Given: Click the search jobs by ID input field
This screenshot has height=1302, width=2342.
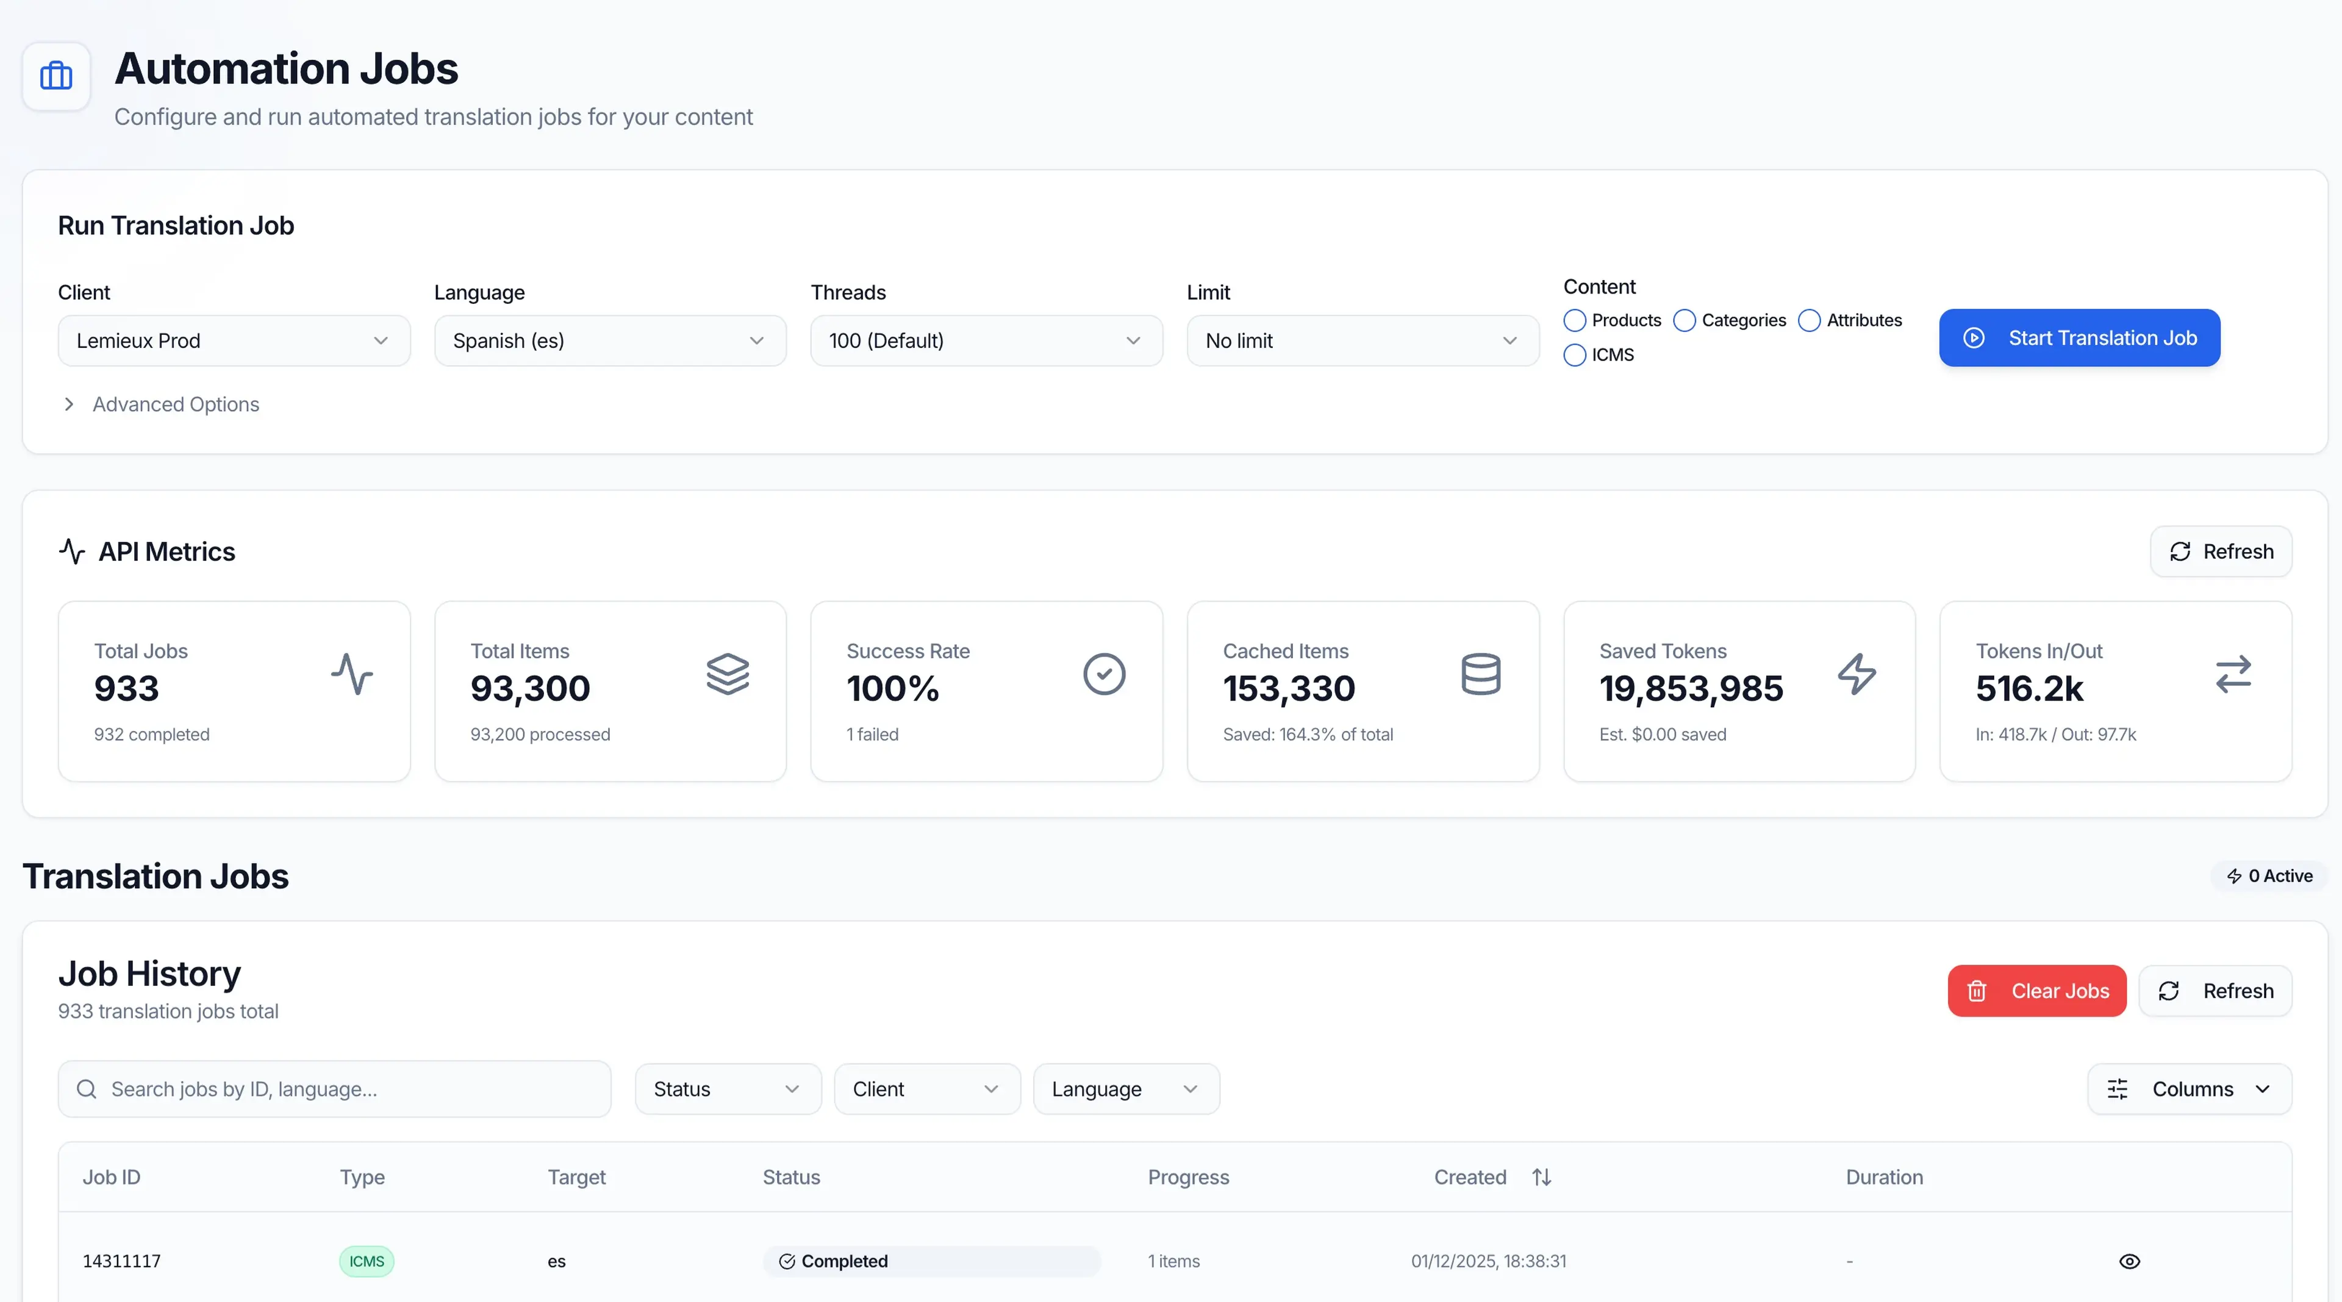Looking at the screenshot, I should 335,1089.
